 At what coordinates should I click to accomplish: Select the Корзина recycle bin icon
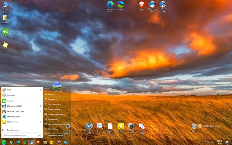[x=194, y=128]
